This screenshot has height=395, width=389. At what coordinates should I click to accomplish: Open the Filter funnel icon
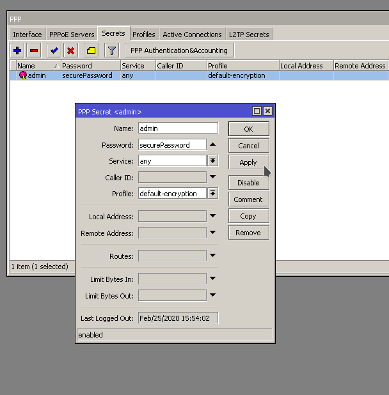click(x=111, y=50)
